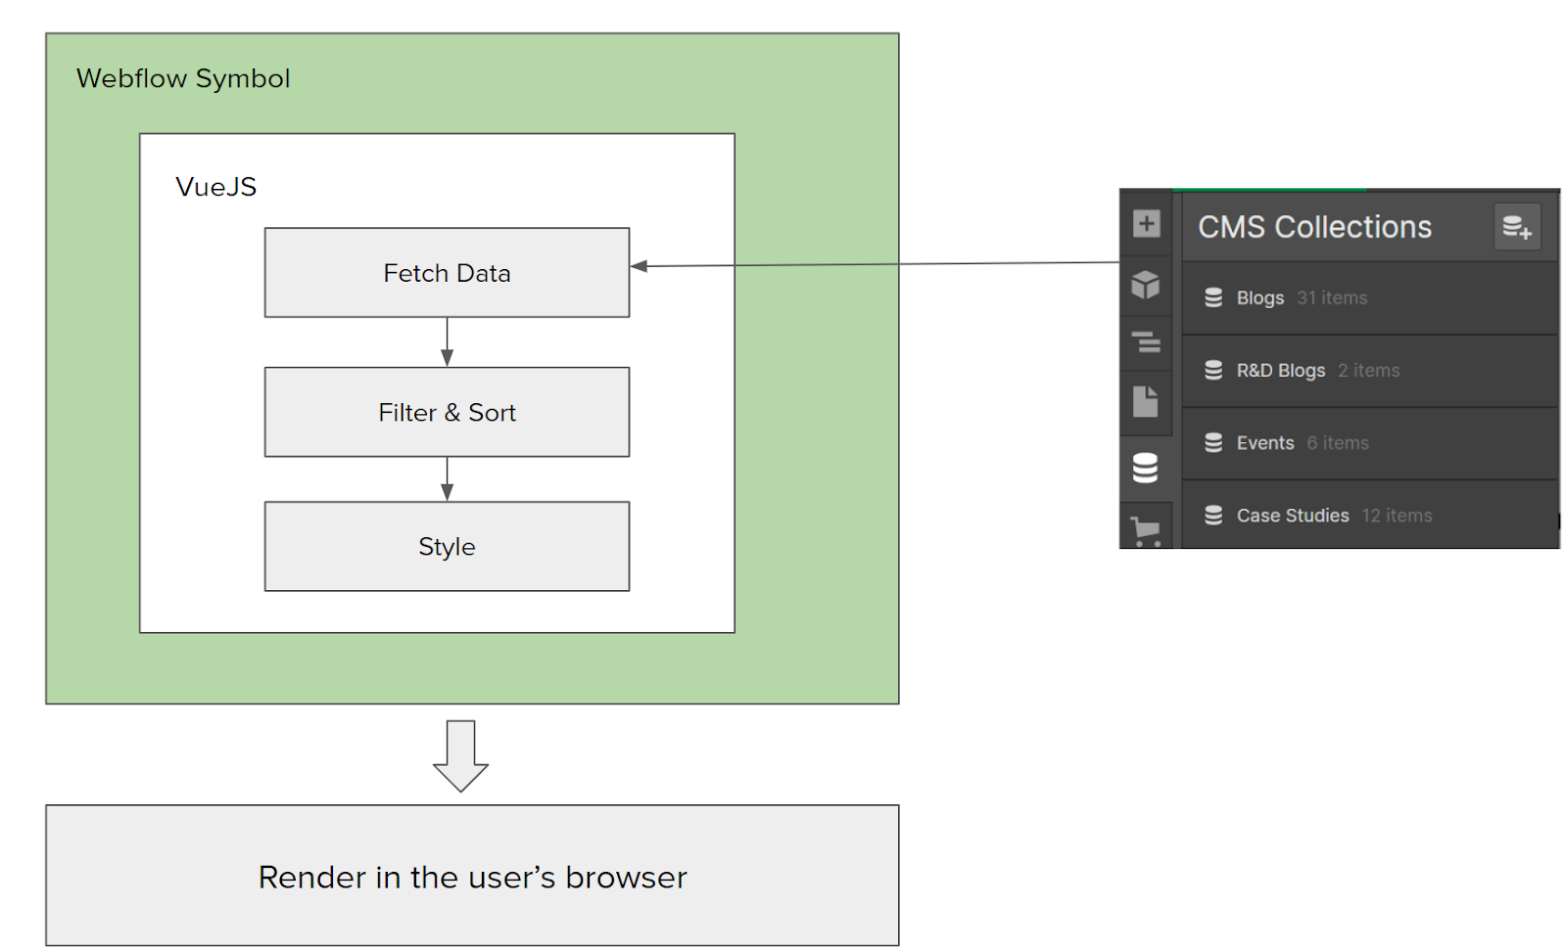Click the database icon beside Events

pos(1213,442)
